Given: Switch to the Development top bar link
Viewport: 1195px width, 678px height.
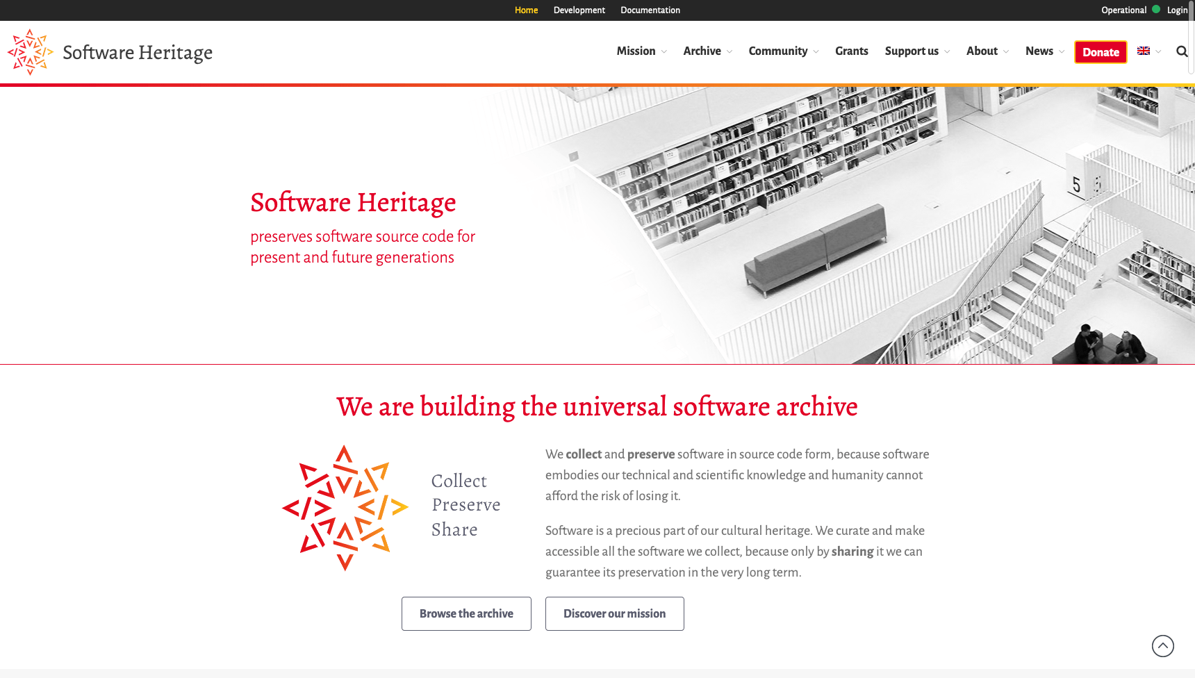Looking at the screenshot, I should [x=579, y=10].
